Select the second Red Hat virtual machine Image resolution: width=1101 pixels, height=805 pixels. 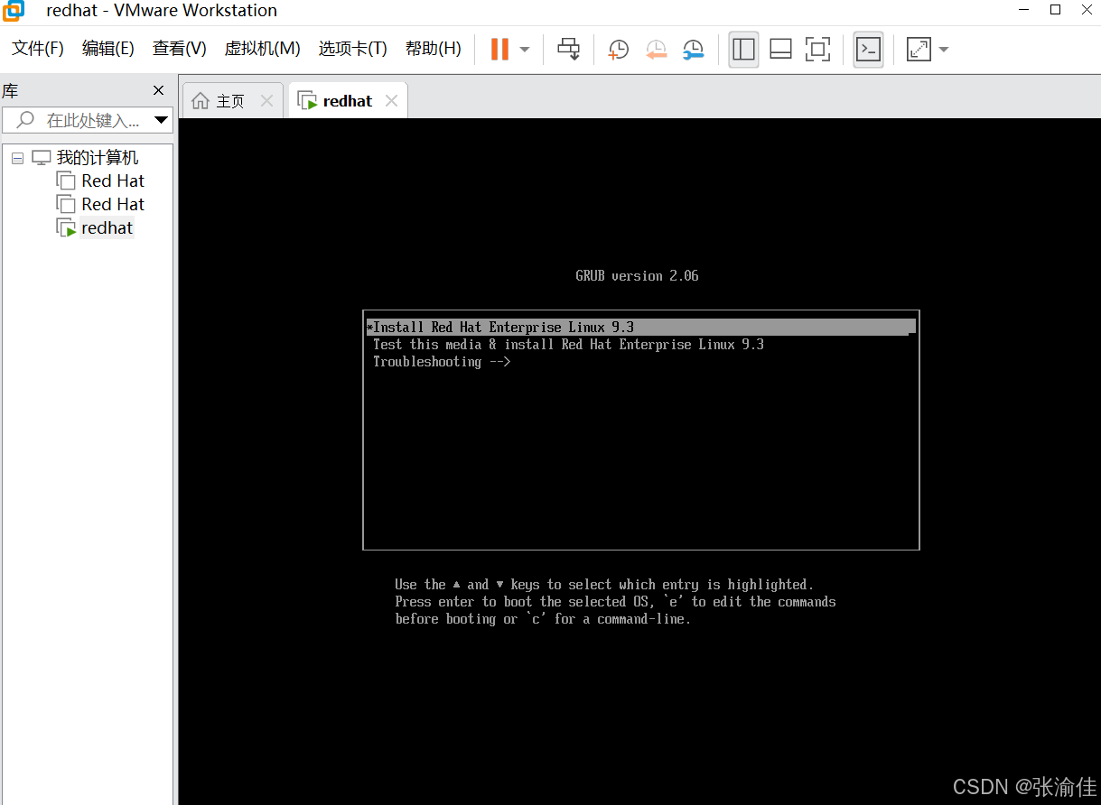click(113, 204)
